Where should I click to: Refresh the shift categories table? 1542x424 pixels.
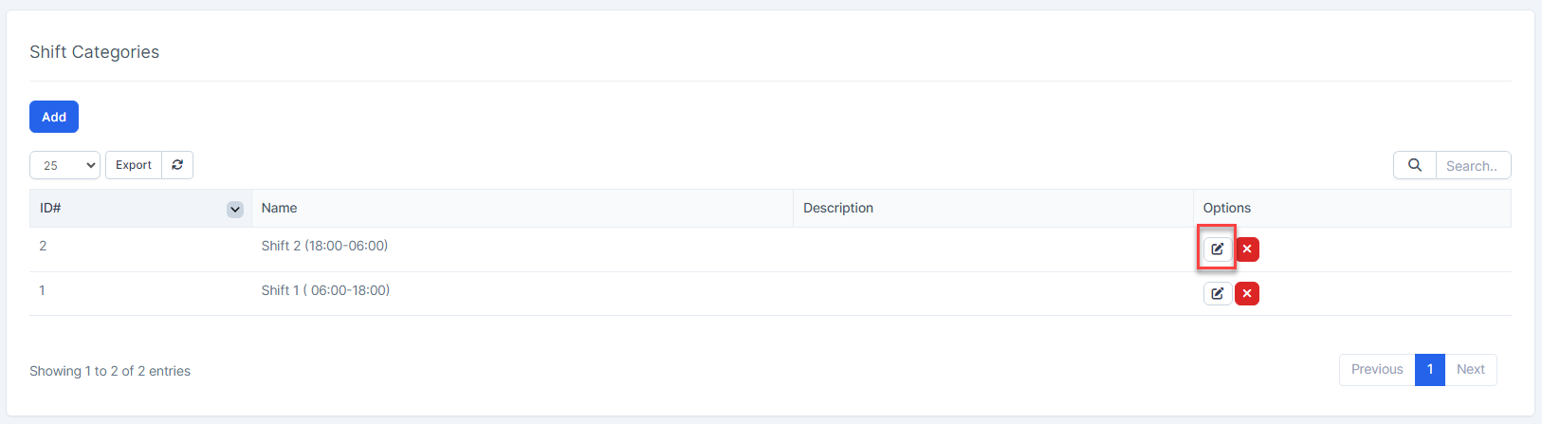177,165
